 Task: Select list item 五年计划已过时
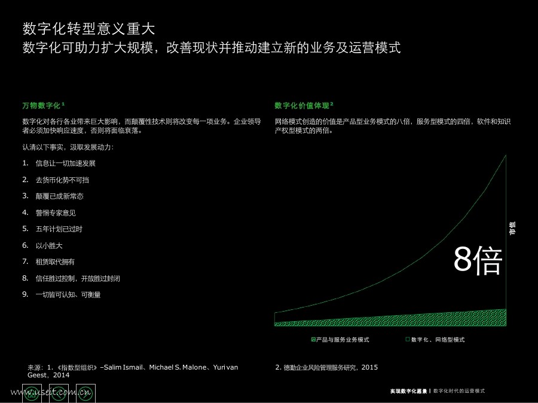click(59, 229)
